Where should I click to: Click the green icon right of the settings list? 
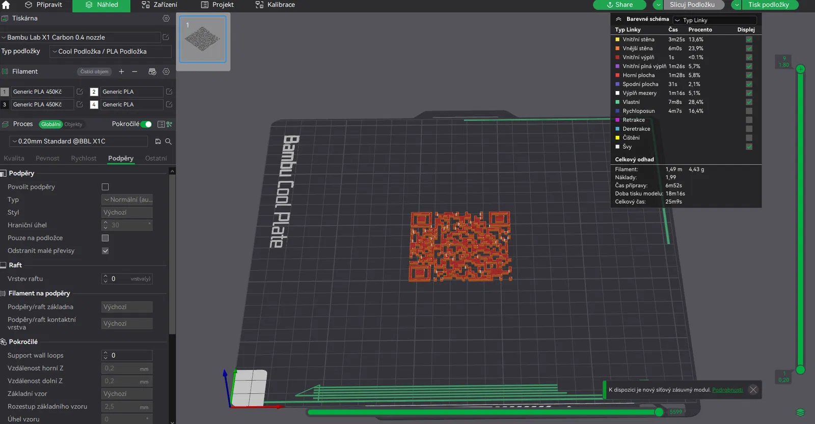coord(169,124)
